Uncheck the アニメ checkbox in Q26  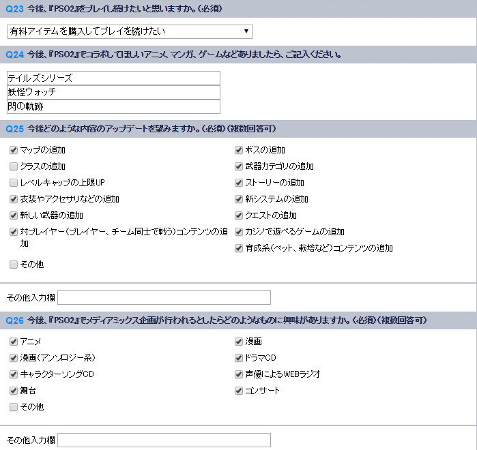click(14, 342)
